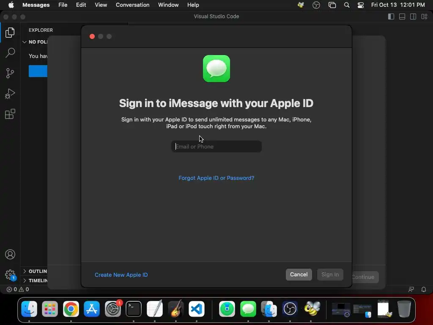Open the Apple menu

(11, 5)
